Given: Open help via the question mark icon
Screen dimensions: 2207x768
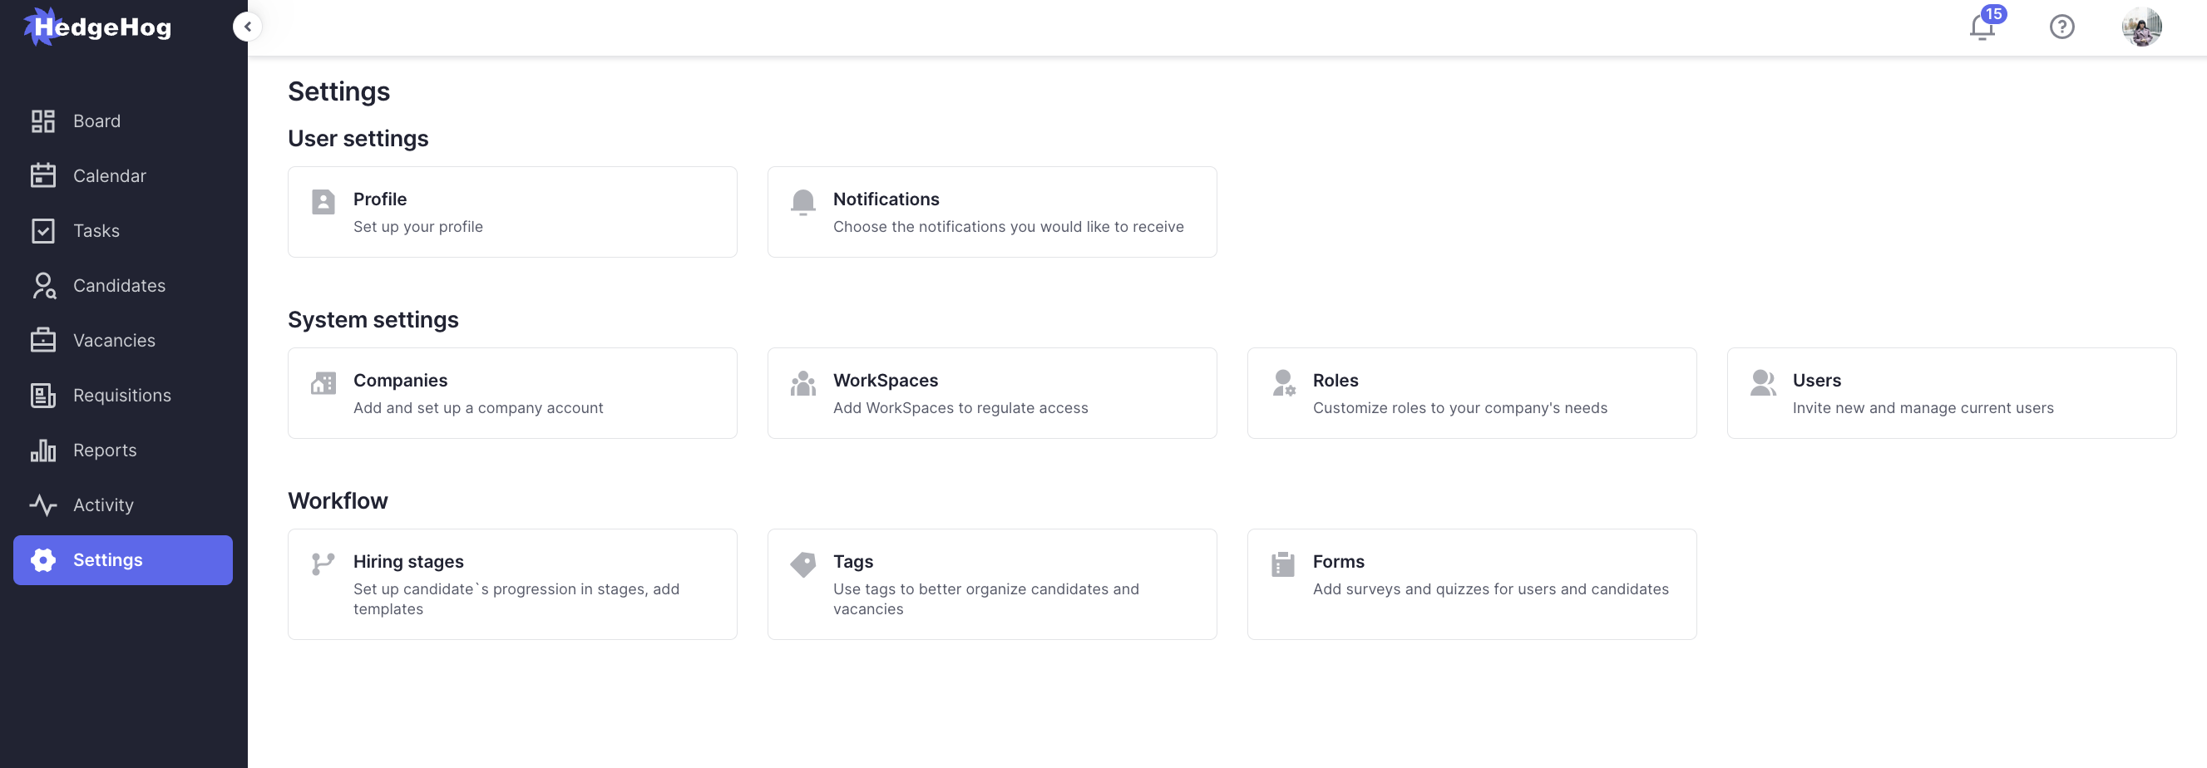Looking at the screenshot, I should click(2062, 27).
